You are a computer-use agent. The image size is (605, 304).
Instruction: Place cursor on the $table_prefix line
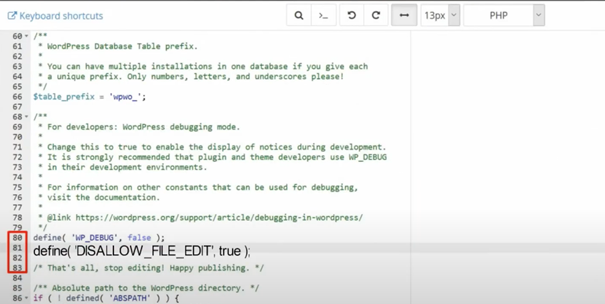(x=89, y=97)
